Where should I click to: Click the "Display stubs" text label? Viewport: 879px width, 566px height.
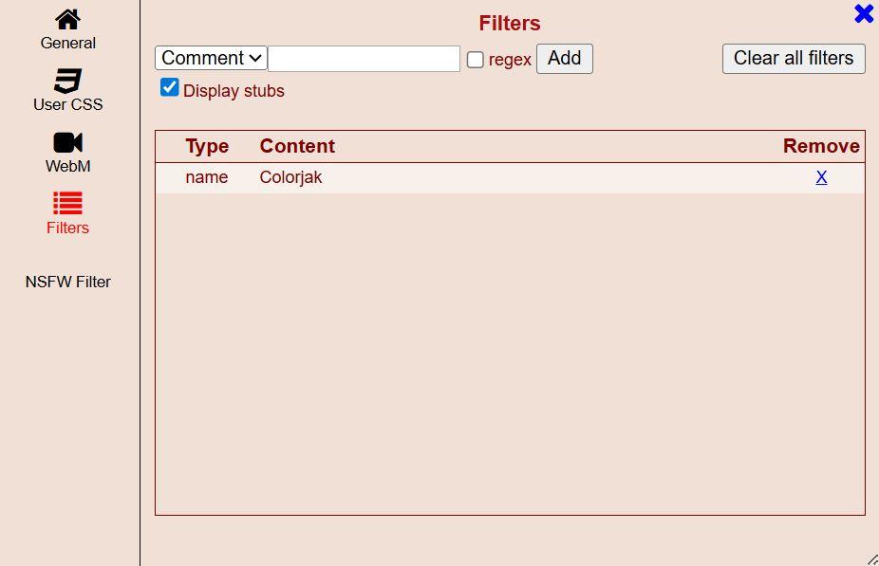coord(234,91)
